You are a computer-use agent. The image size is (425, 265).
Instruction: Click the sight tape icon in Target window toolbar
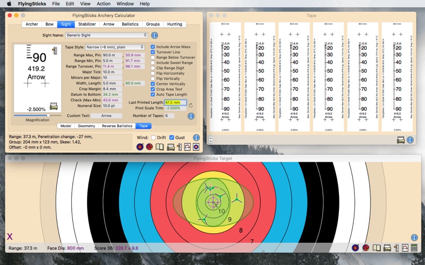(396, 248)
